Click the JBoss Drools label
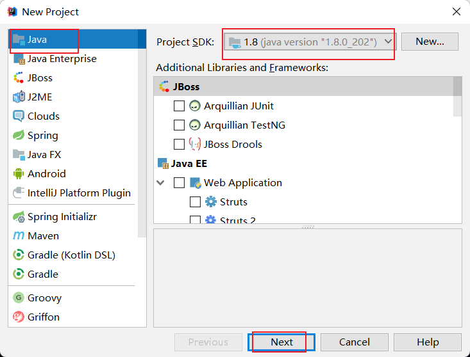Screen dimensions: 470x357 [233, 144]
